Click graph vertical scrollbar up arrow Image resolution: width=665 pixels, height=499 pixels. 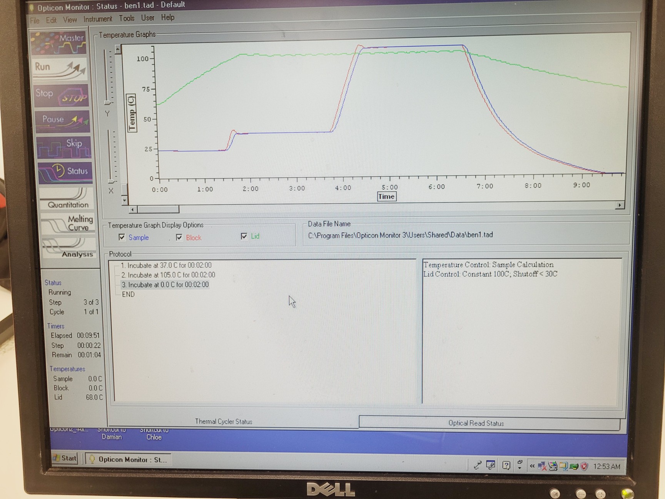pyautogui.click(x=118, y=49)
